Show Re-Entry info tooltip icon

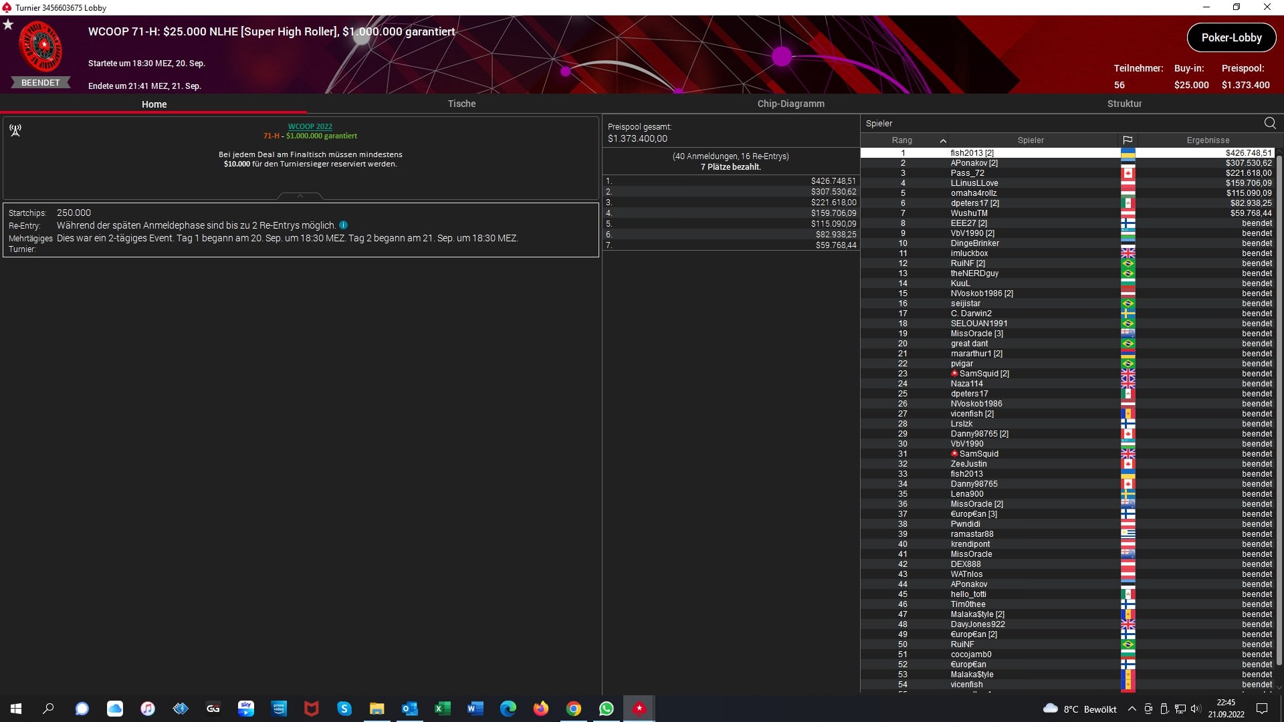(343, 225)
